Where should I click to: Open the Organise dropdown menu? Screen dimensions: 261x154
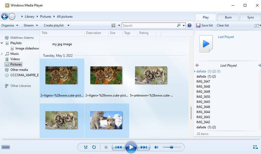coord(9,25)
